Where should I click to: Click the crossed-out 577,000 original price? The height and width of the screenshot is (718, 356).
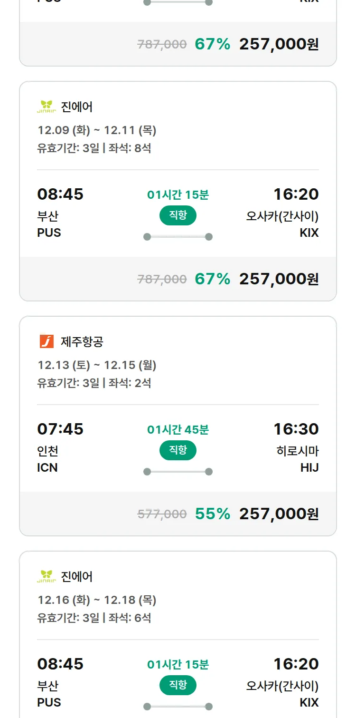(x=162, y=514)
